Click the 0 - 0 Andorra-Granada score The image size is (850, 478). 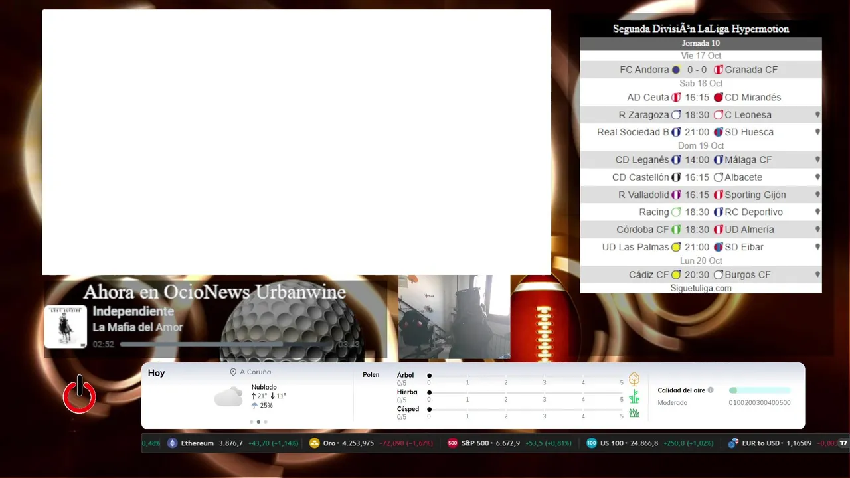pos(697,70)
